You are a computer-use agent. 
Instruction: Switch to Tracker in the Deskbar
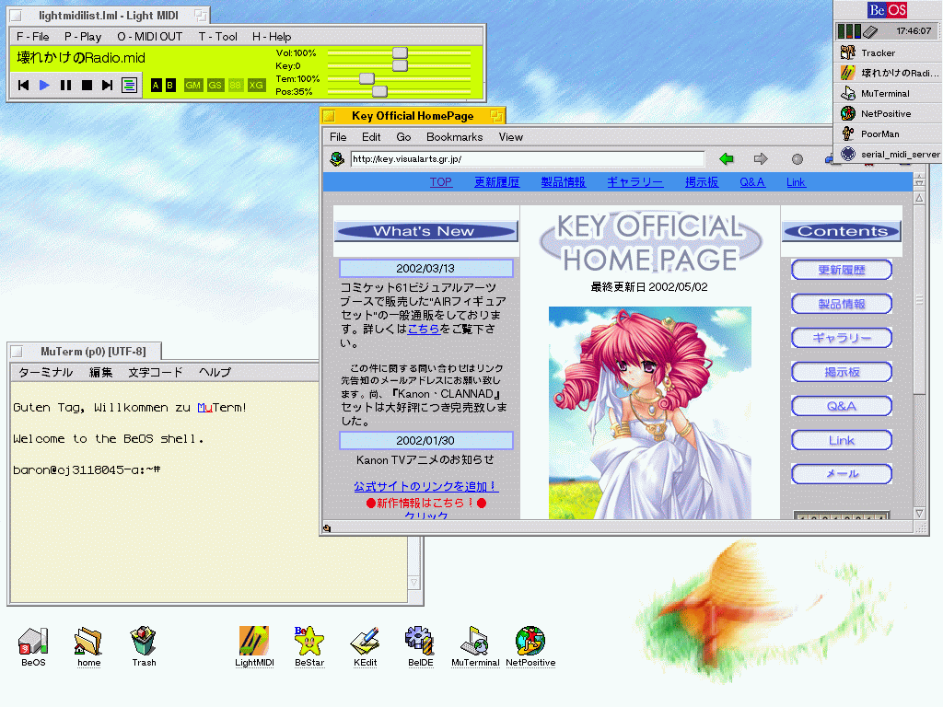tap(889, 52)
